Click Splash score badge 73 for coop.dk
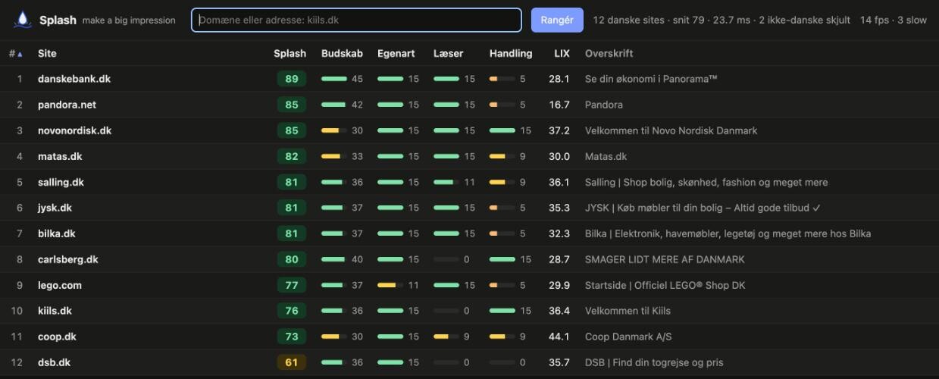939x379 pixels. 292,337
